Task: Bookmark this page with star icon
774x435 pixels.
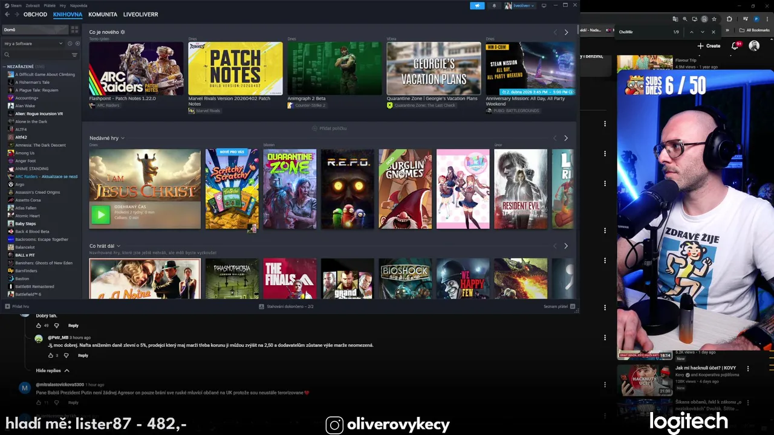Action: (x=714, y=19)
